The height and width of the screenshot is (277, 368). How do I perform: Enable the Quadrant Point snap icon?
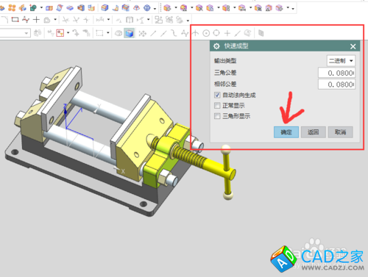tap(216, 33)
